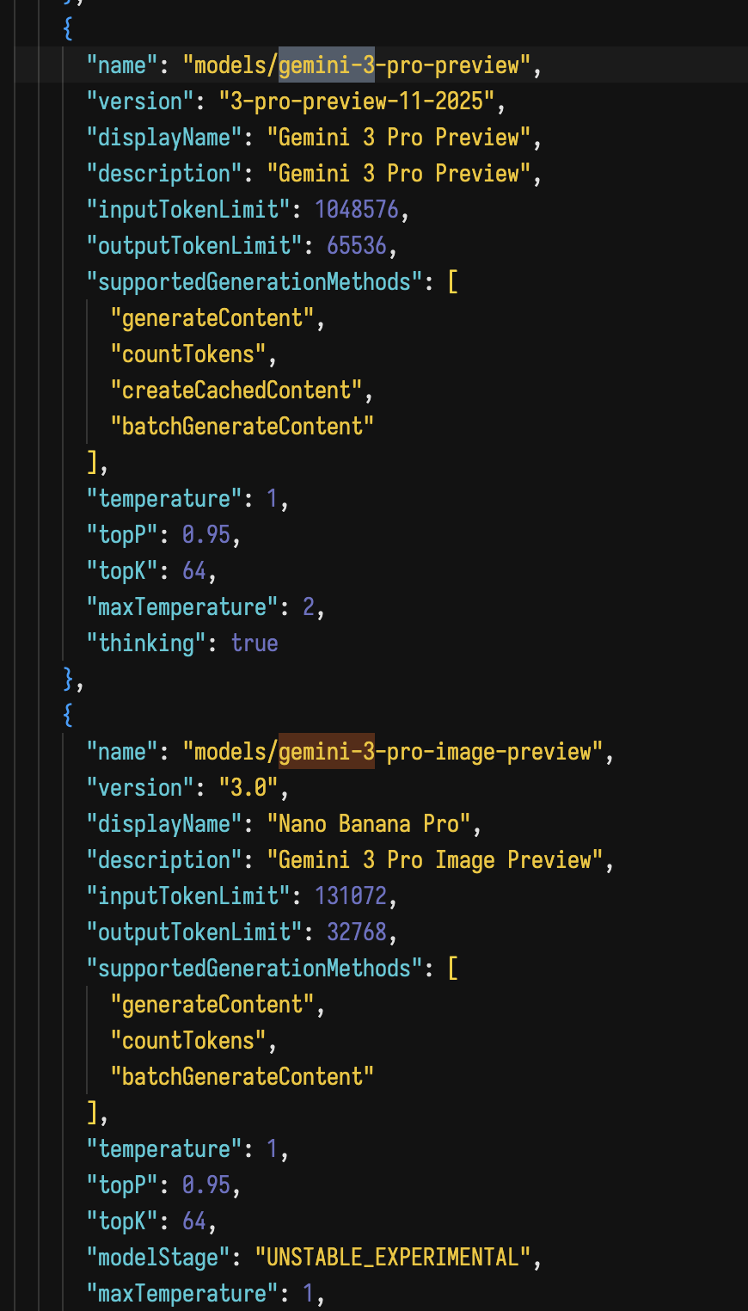Click the highlighted gemini-3 in gemini-3-pro-preview name
Viewport: 748px width, 1311px height.
pos(326,65)
